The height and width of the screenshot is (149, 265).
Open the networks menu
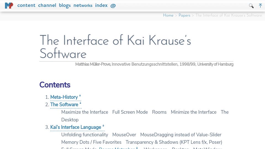[83, 6]
